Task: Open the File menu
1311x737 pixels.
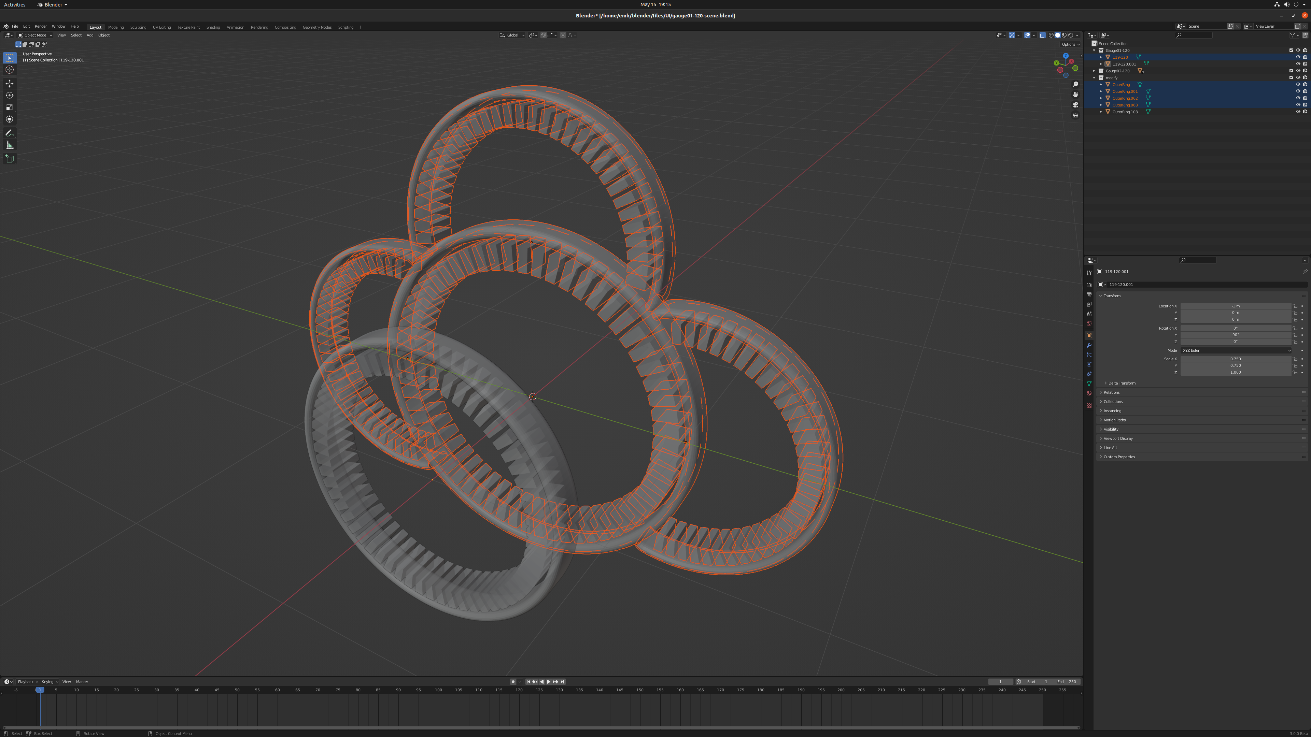Action: (x=15, y=27)
